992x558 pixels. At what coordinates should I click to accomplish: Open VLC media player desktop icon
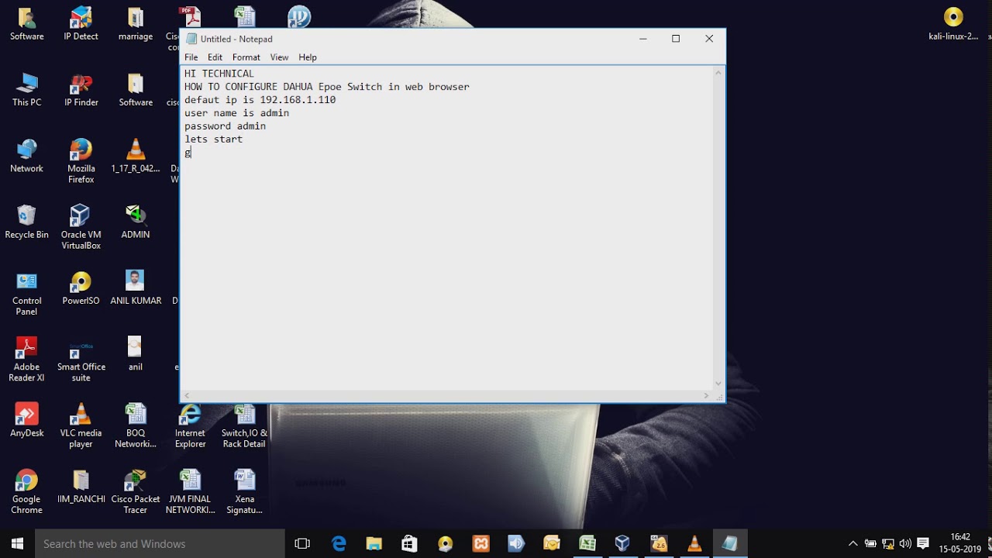click(x=81, y=425)
